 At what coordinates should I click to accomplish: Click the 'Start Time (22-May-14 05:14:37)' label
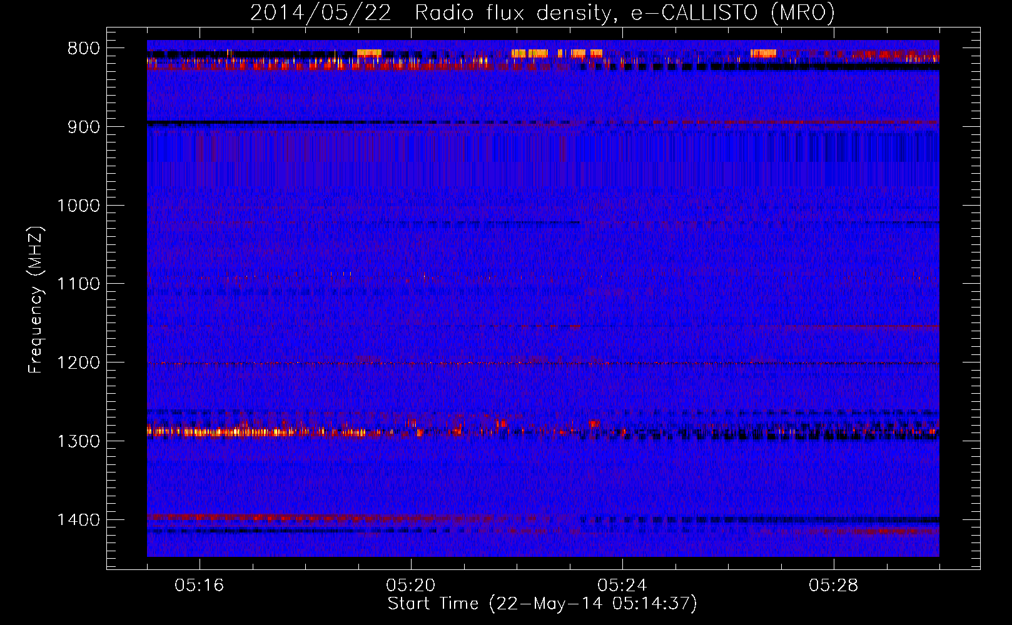tap(542, 604)
